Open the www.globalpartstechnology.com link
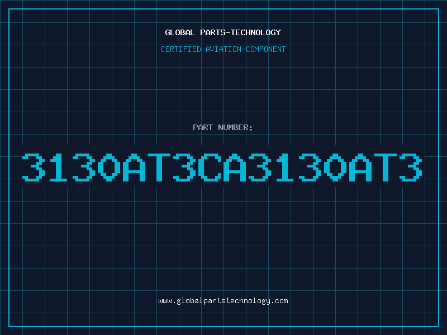 point(223,301)
